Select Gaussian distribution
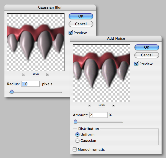 point(77,141)
